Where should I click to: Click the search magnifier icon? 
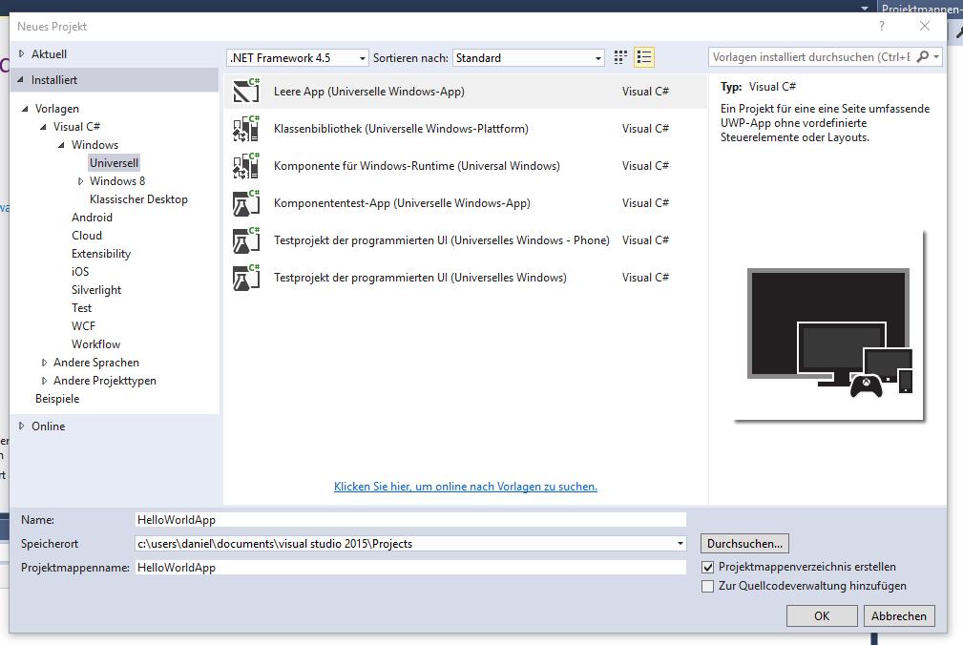923,57
